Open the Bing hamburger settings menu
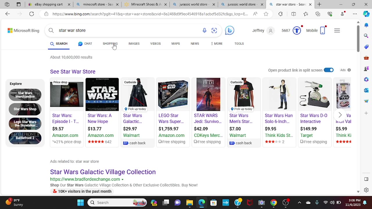Viewport: 372px width, 209px height. (337, 30)
